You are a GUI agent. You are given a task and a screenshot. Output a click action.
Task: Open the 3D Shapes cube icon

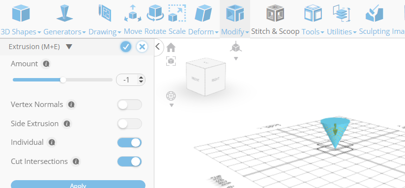click(21, 13)
